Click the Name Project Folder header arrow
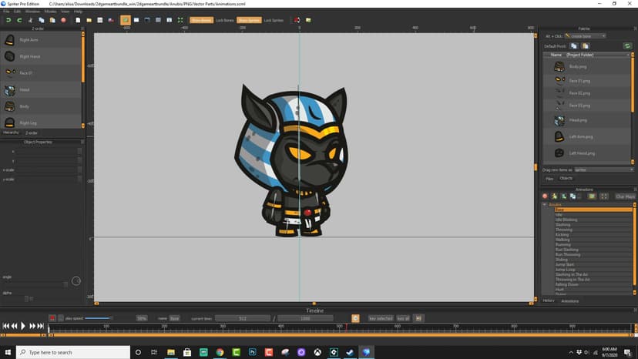638x359 pixels. 628,55
